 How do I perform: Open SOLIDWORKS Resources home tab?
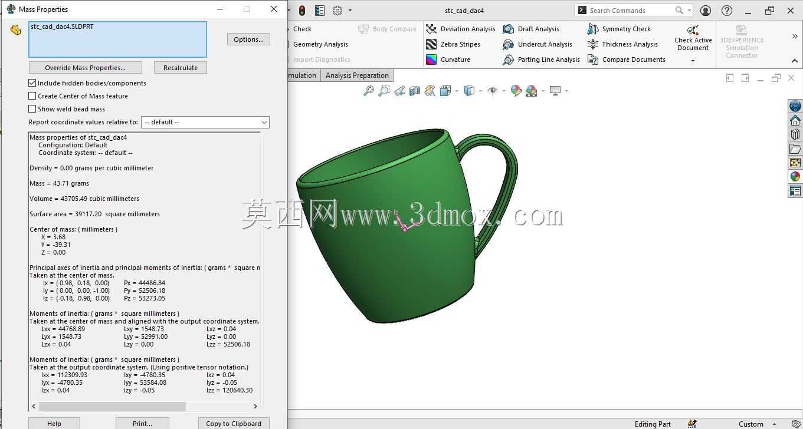(x=795, y=120)
